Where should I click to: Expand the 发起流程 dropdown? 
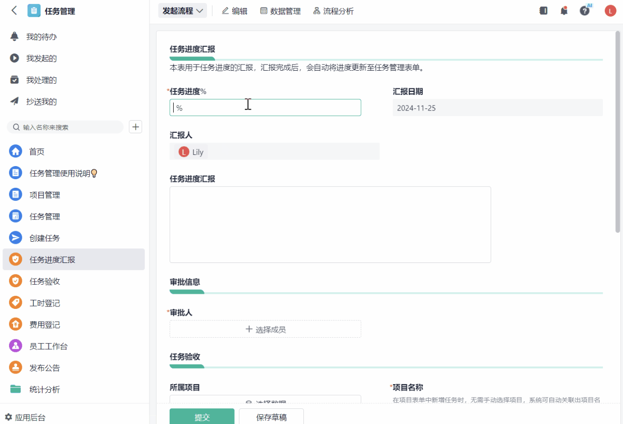(182, 11)
